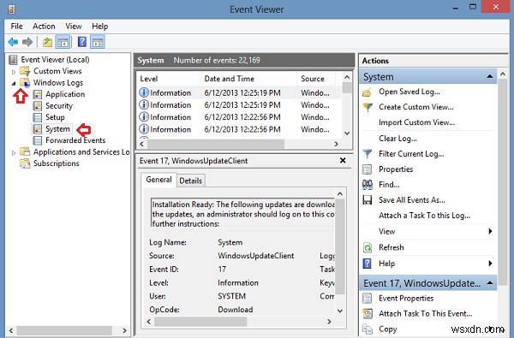
Task: Click Clear Log... action
Action: [397, 139]
